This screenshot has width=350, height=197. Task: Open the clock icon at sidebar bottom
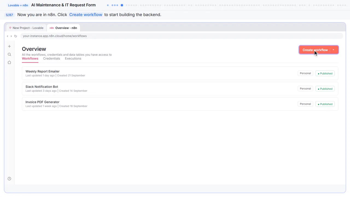(9, 179)
